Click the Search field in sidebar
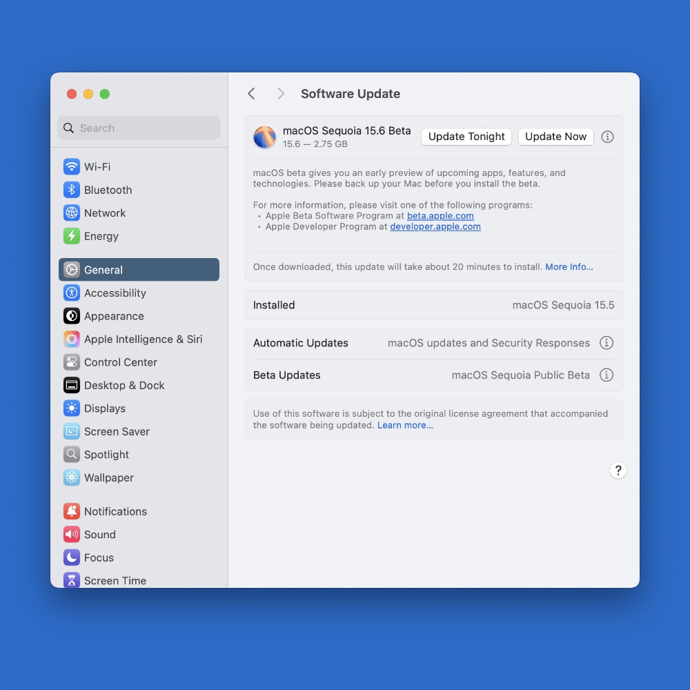690x690 pixels. point(139,128)
